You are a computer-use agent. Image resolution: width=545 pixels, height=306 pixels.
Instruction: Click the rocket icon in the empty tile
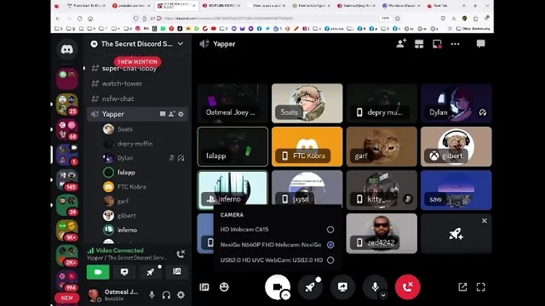point(456,234)
